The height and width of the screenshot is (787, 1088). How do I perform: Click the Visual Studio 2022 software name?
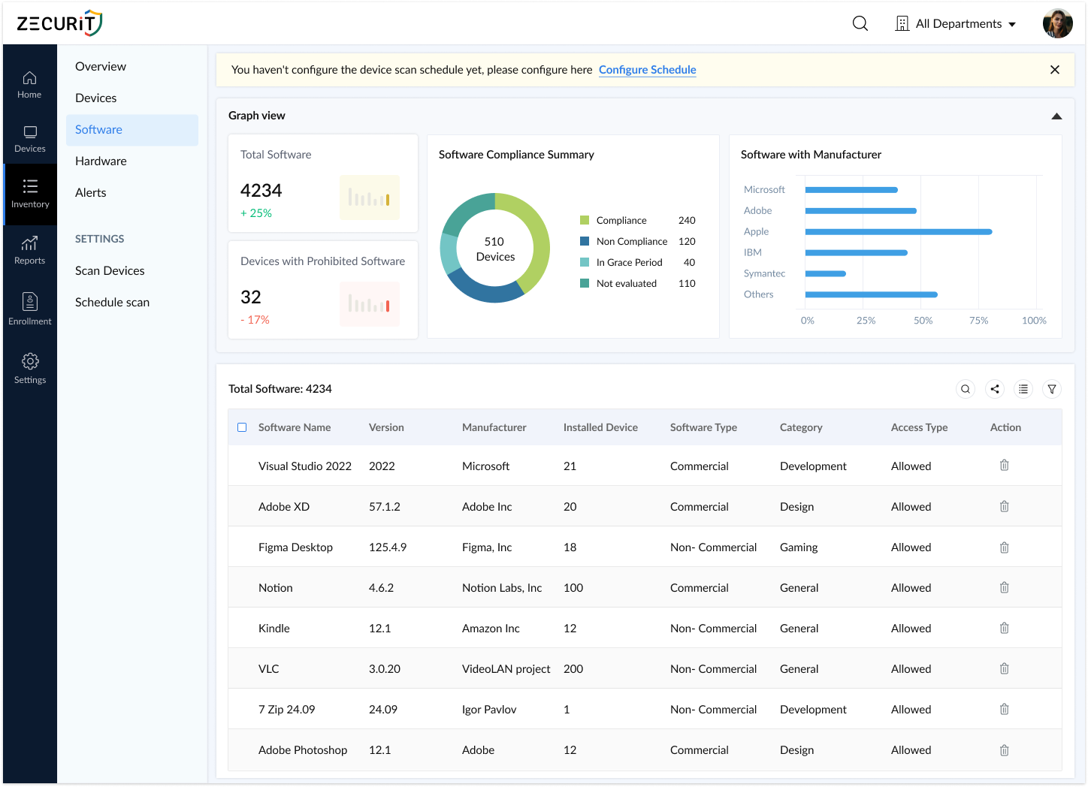click(x=305, y=466)
